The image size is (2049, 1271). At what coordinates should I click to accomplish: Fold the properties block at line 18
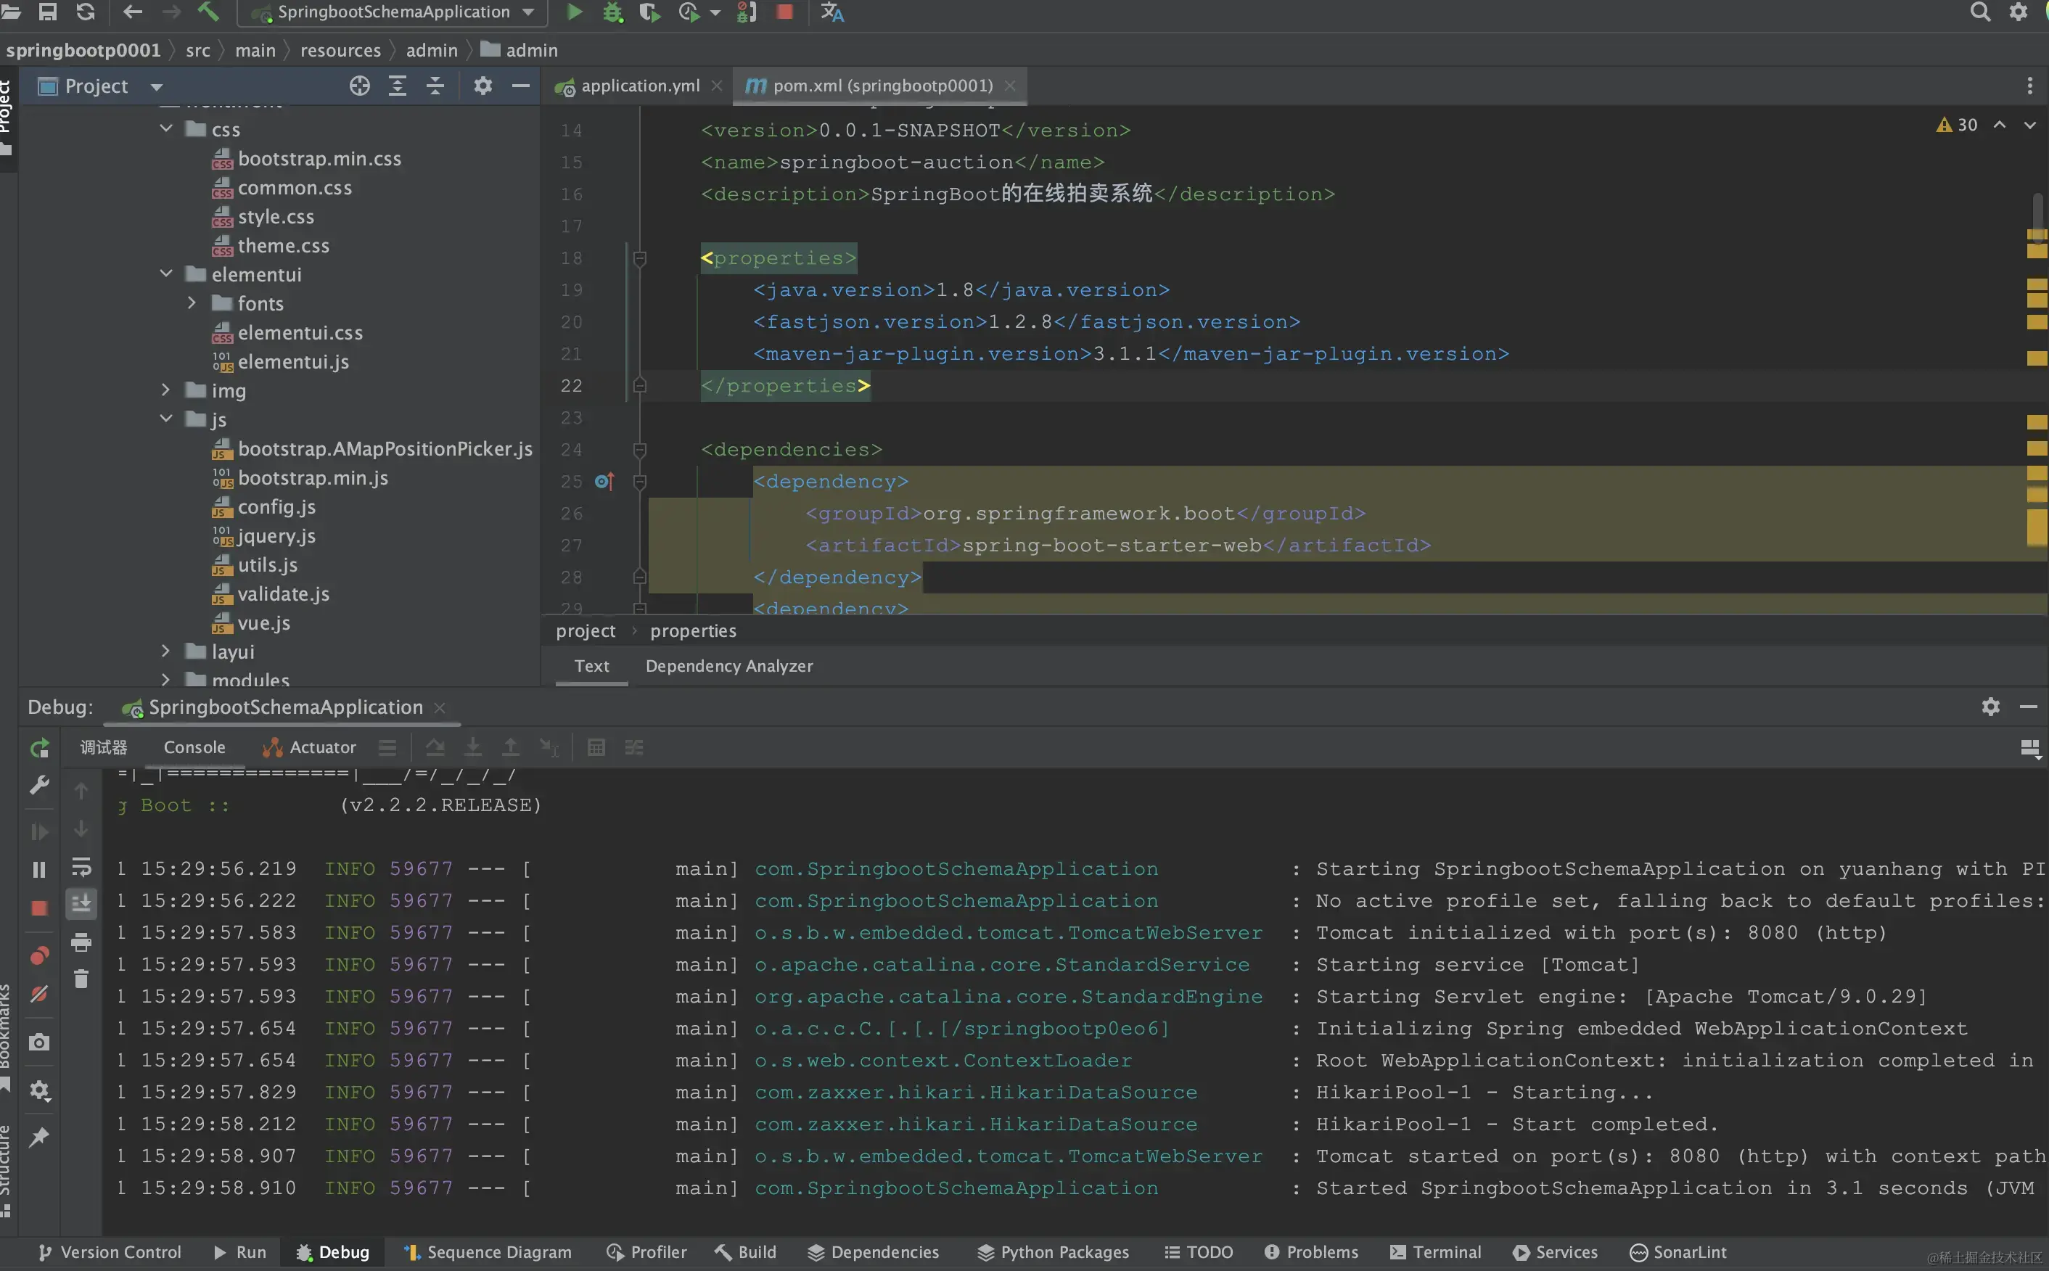pyautogui.click(x=639, y=259)
